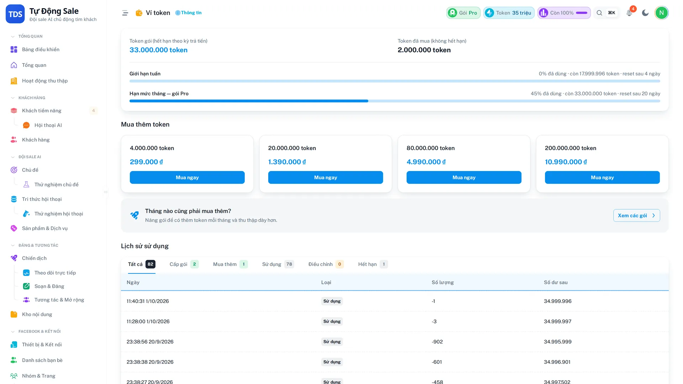Open Sản phẩm & Dịch vụ tag icon

click(x=14, y=228)
